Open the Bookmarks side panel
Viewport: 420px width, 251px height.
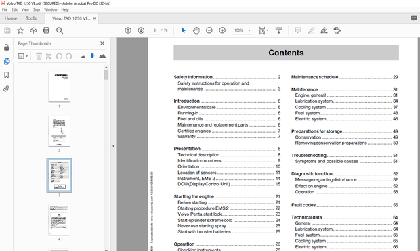point(6,75)
